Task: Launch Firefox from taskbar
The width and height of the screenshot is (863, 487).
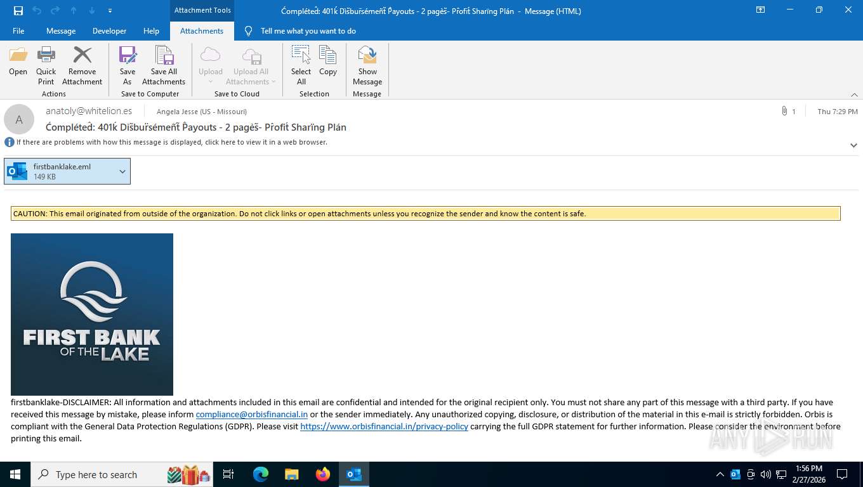Action: coord(323,474)
